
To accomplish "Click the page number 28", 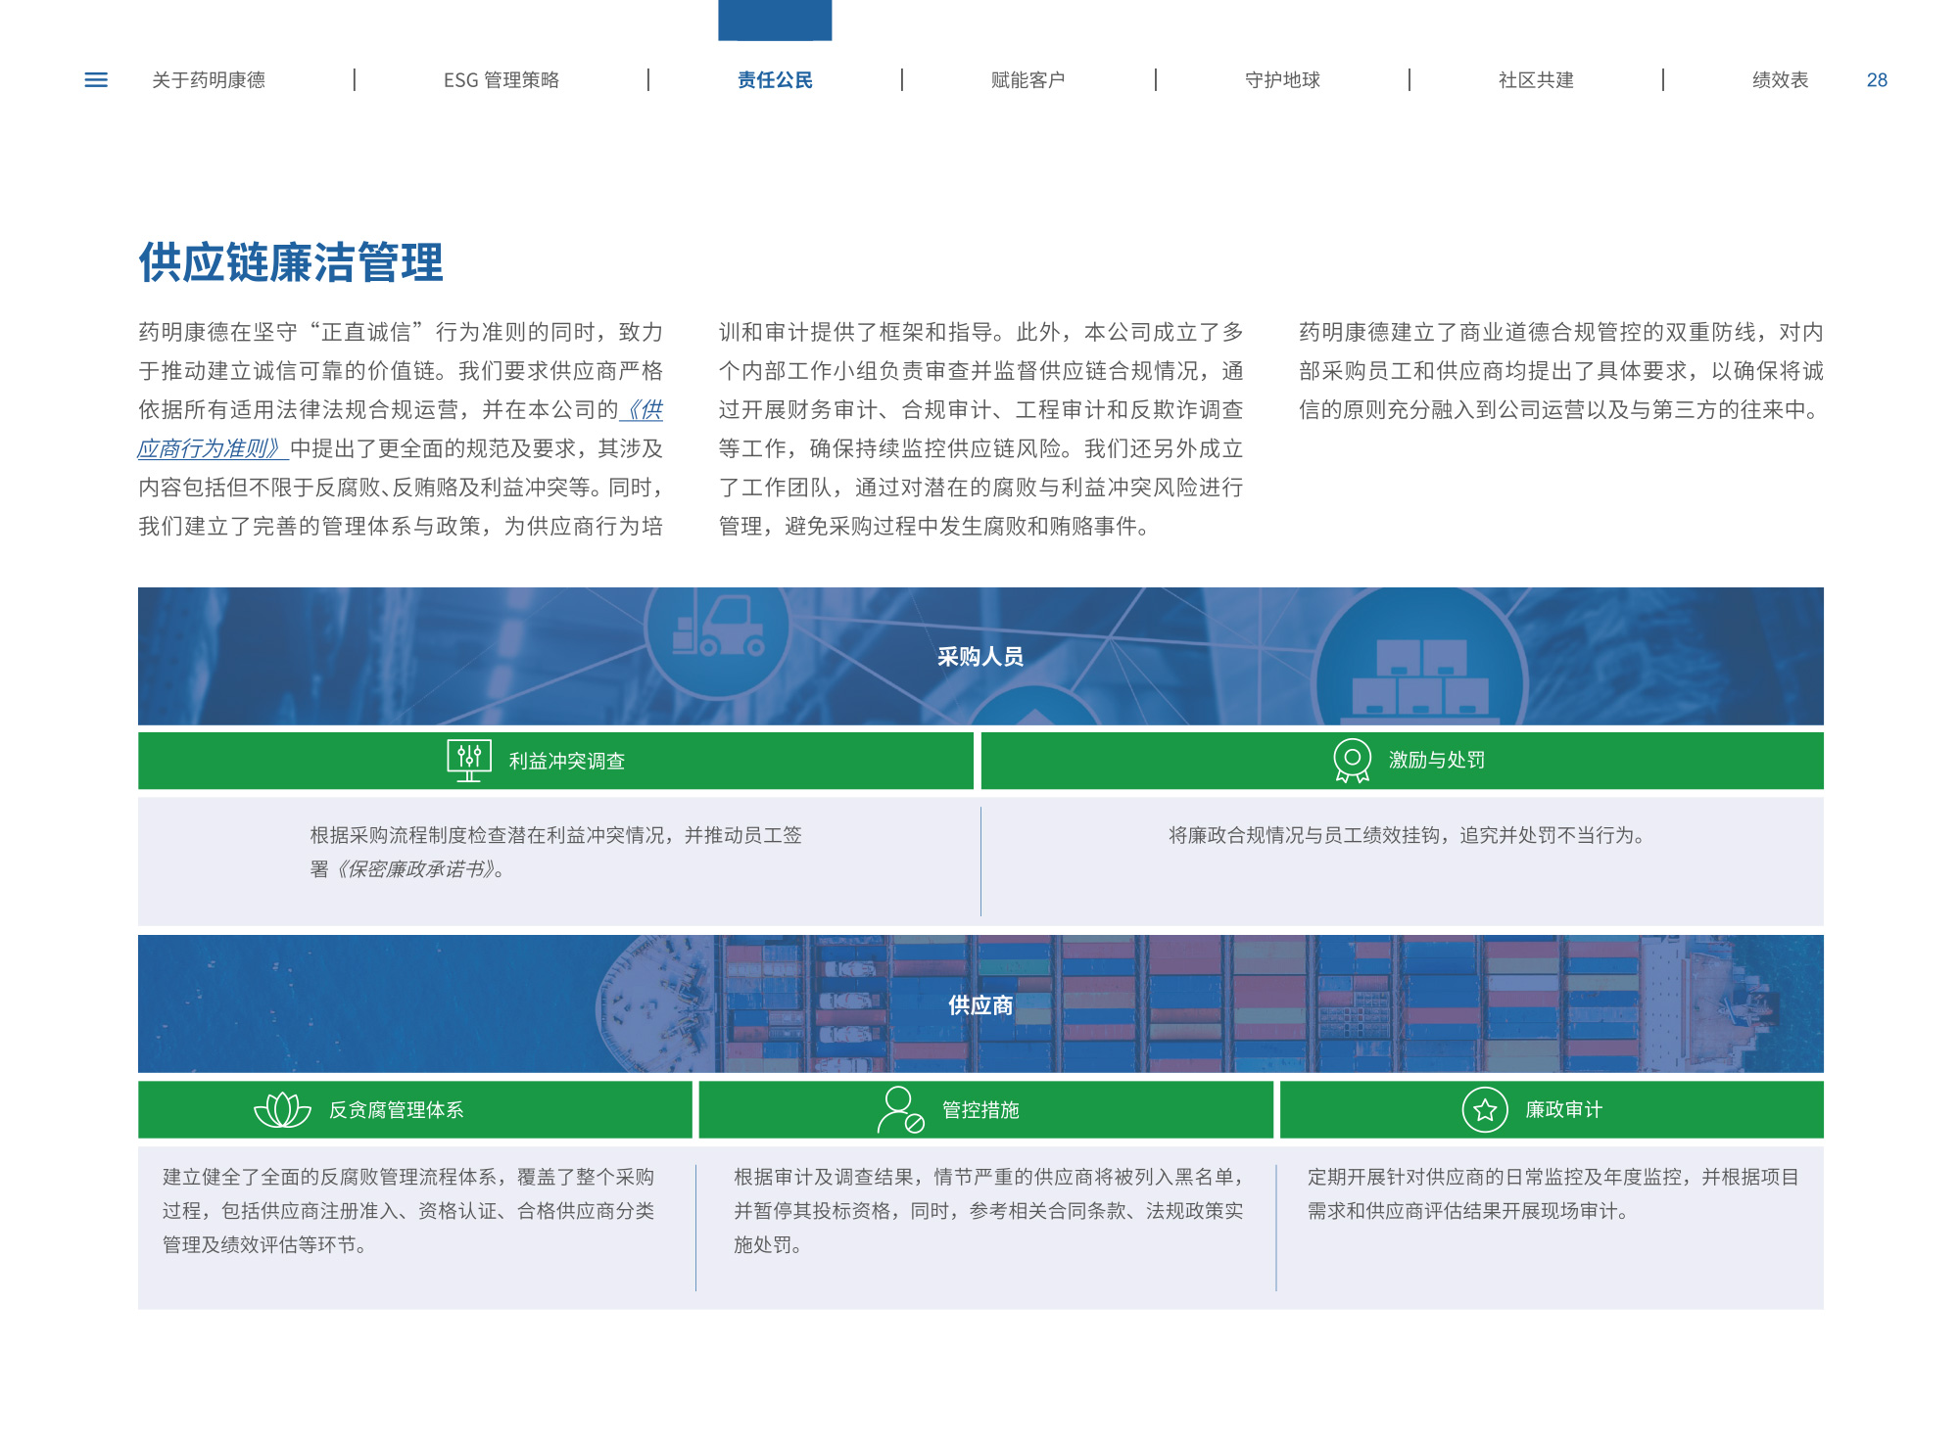I will pyautogui.click(x=1877, y=80).
